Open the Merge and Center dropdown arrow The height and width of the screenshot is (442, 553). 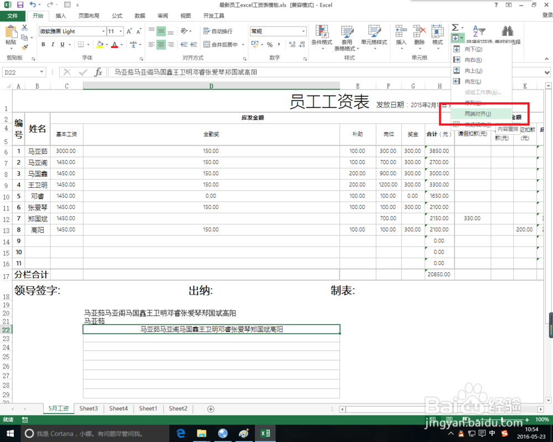click(243, 44)
